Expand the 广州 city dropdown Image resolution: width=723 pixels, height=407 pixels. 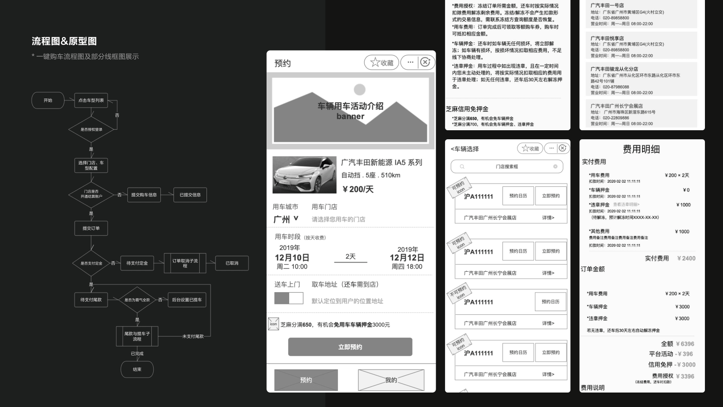(x=286, y=219)
